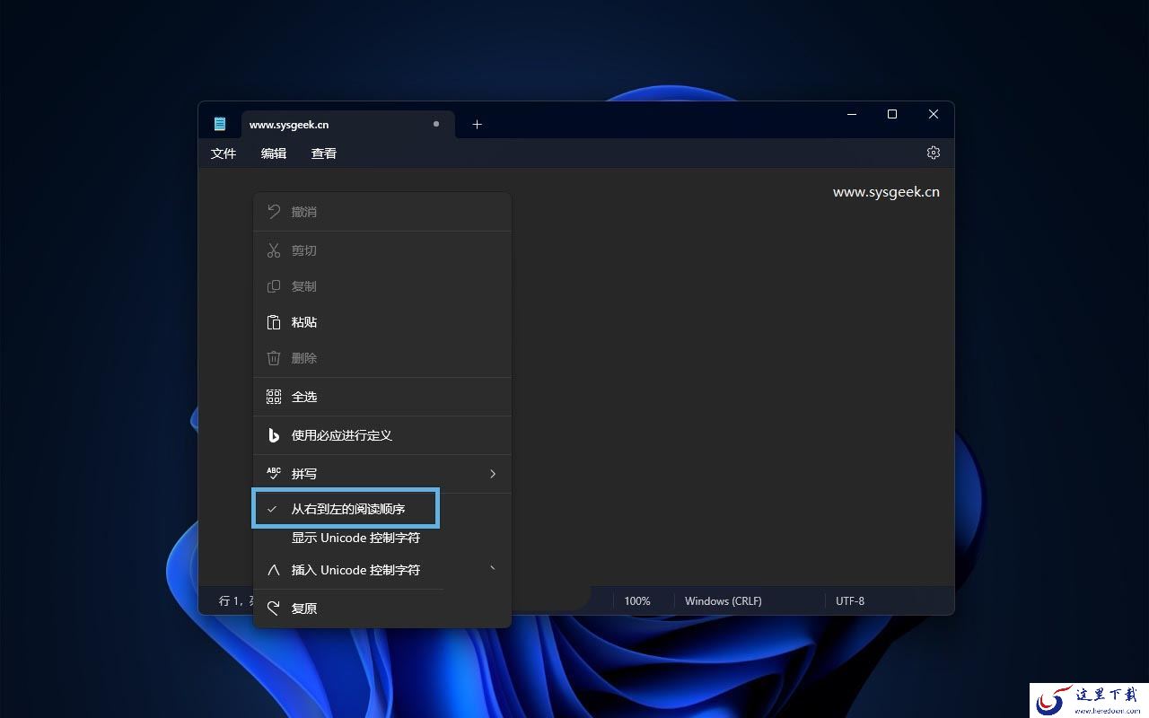Click the trash icon beside 删除
This screenshot has width=1149, height=718.
274,358
